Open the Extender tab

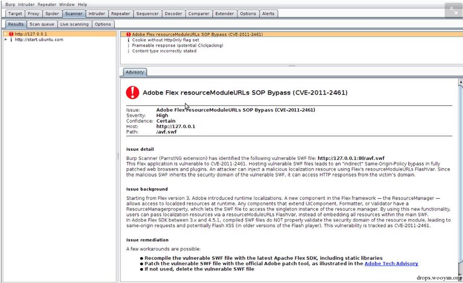tap(225, 14)
